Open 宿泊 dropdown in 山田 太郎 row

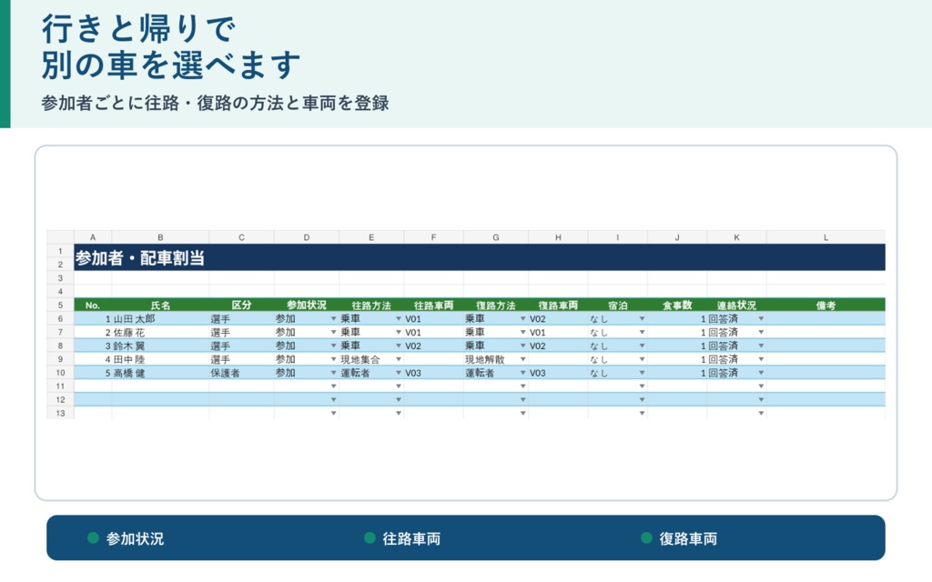(x=642, y=319)
